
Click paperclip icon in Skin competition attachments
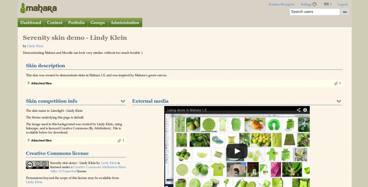[119, 141]
